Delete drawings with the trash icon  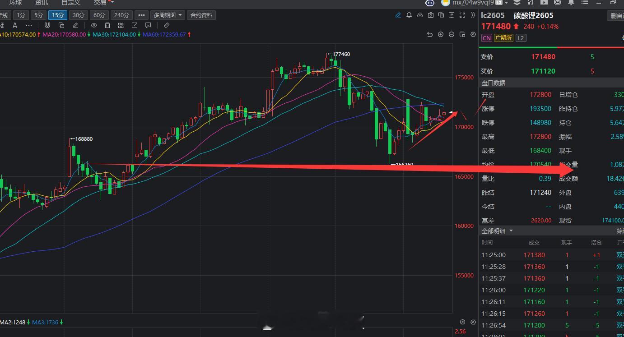click(x=107, y=25)
